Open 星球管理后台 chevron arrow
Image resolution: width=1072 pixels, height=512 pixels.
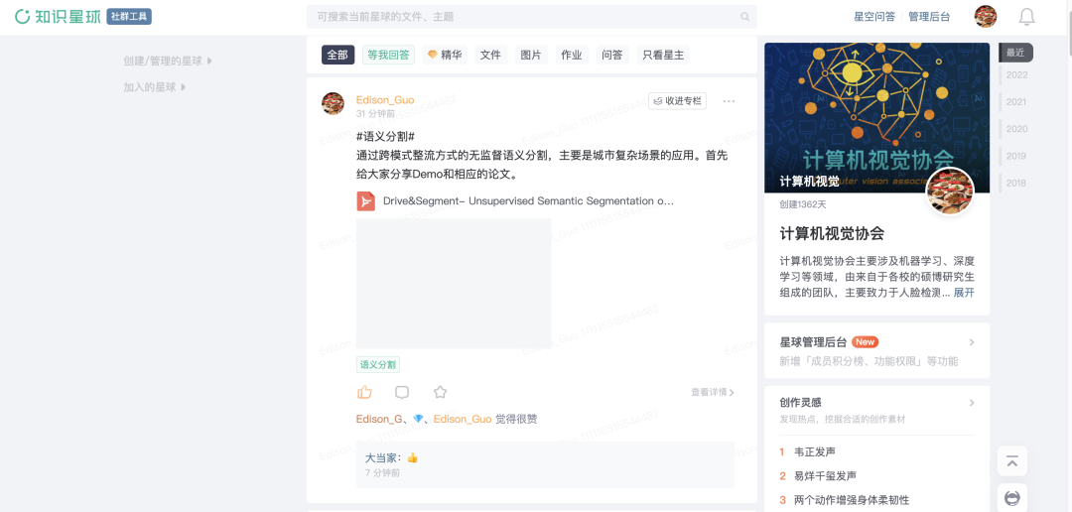(x=972, y=342)
